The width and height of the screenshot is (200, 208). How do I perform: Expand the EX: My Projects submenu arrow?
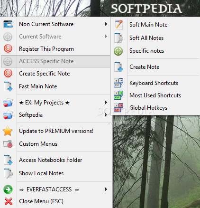106,103
